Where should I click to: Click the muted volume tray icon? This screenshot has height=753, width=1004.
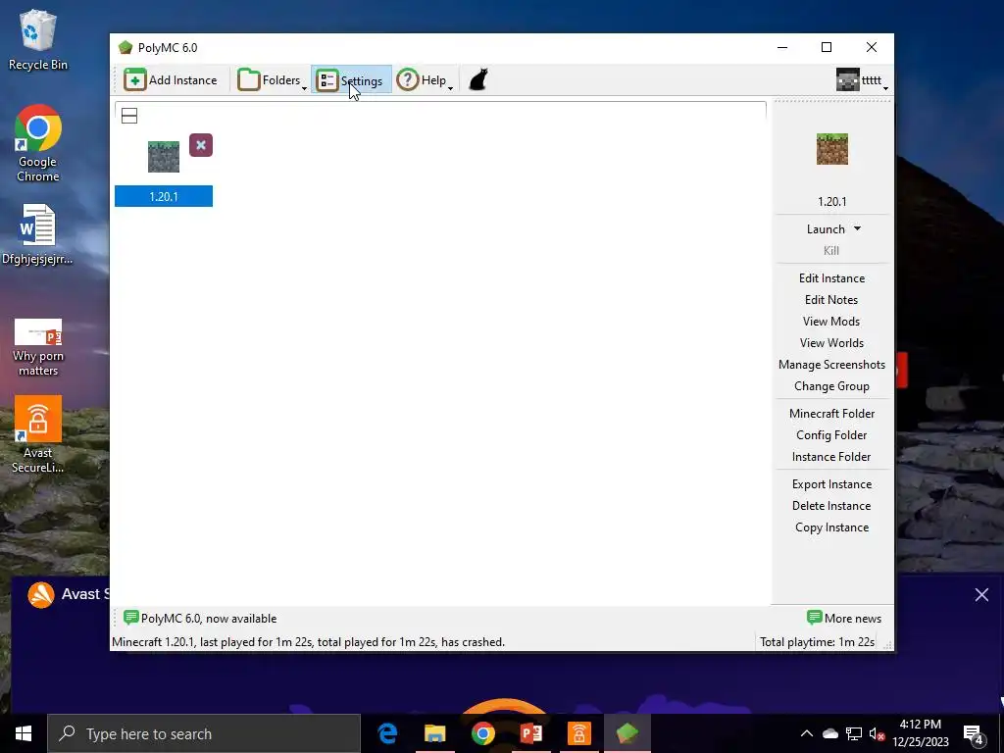click(877, 733)
